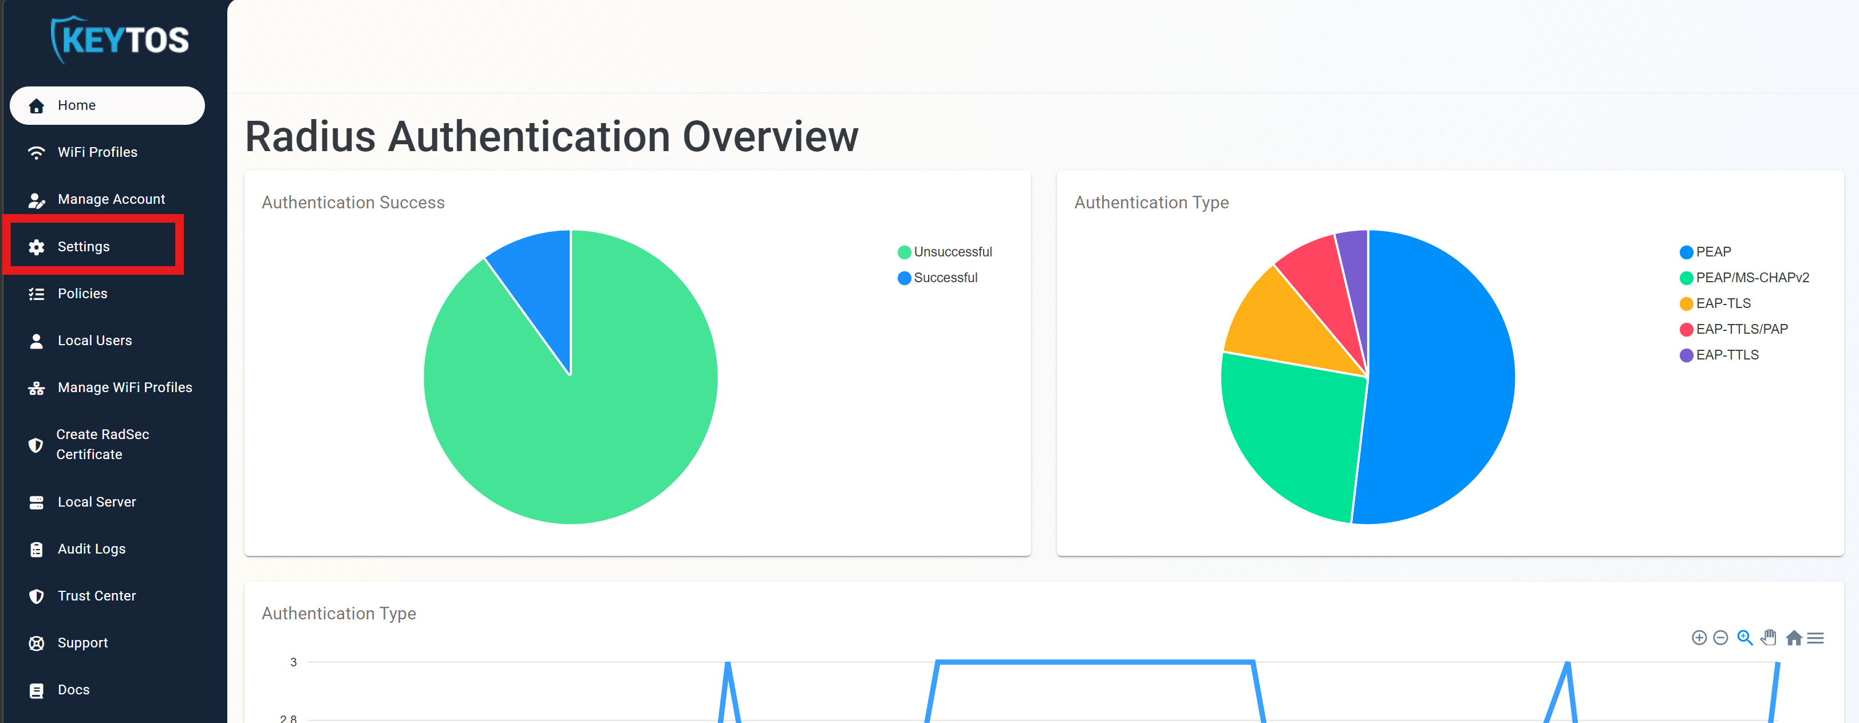Click the Policies checklist icon

pyautogui.click(x=36, y=294)
